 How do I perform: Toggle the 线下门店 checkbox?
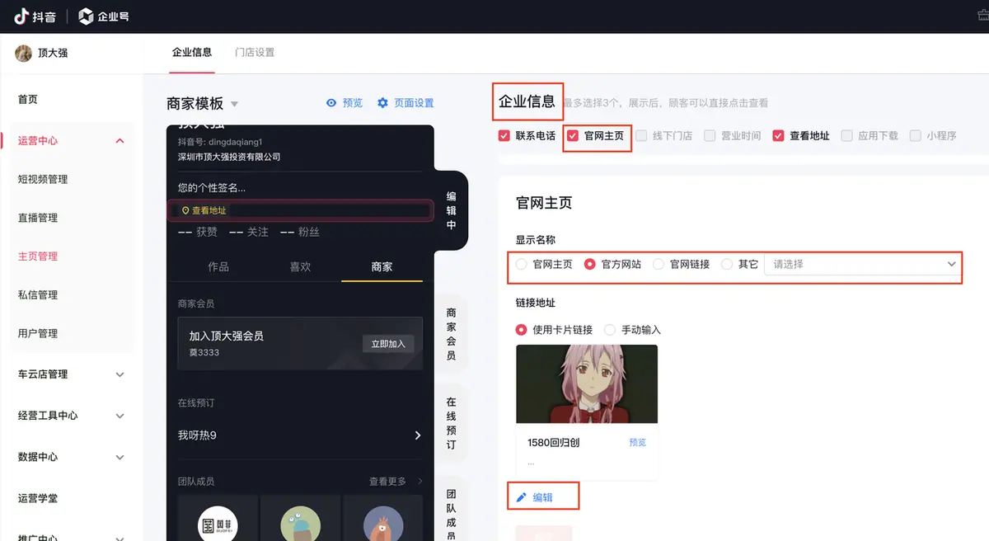[x=641, y=135]
